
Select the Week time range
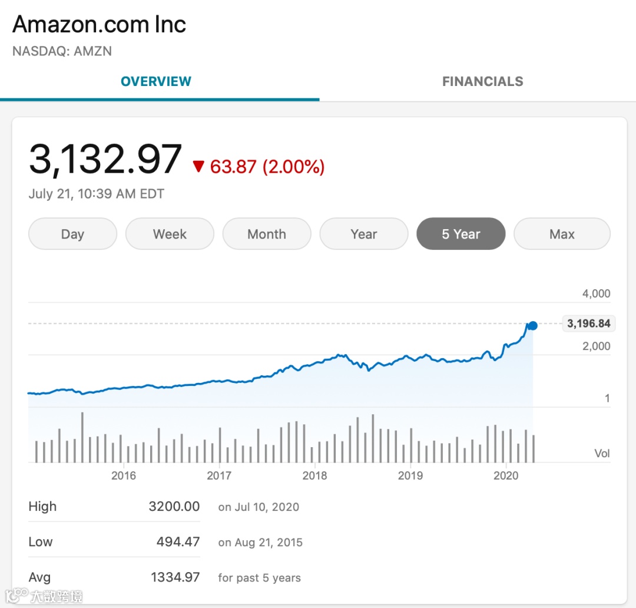pos(170,234)
